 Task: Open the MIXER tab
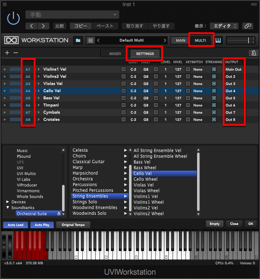click(x=115, y=53)
